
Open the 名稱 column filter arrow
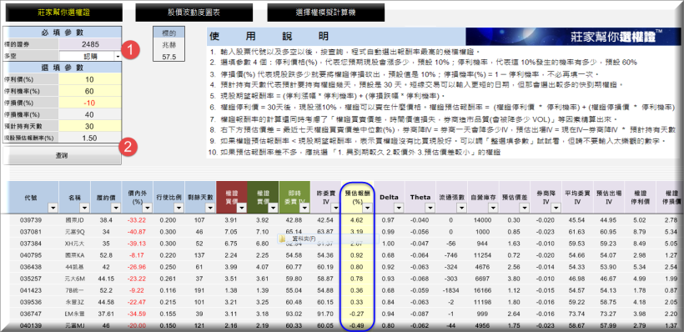point(85,209)
